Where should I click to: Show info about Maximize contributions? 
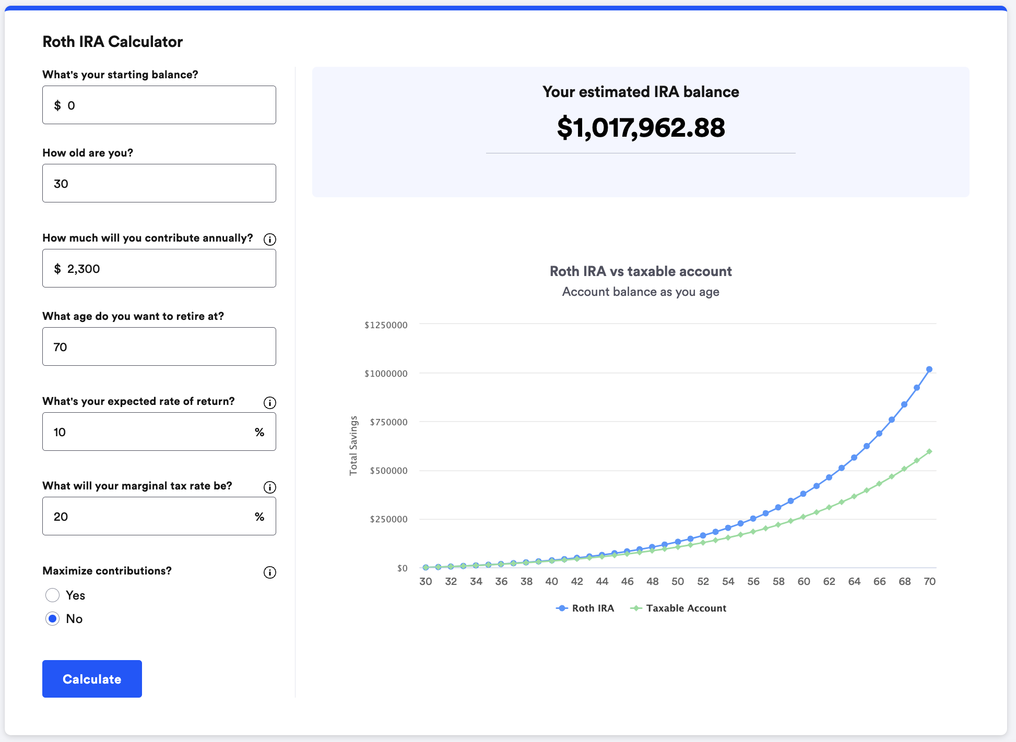click(269, 572)
